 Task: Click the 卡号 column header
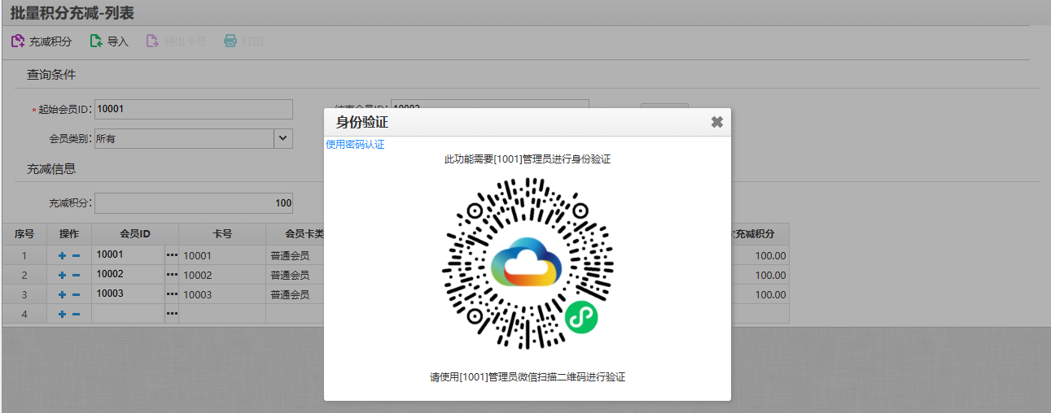click(222, 233)
